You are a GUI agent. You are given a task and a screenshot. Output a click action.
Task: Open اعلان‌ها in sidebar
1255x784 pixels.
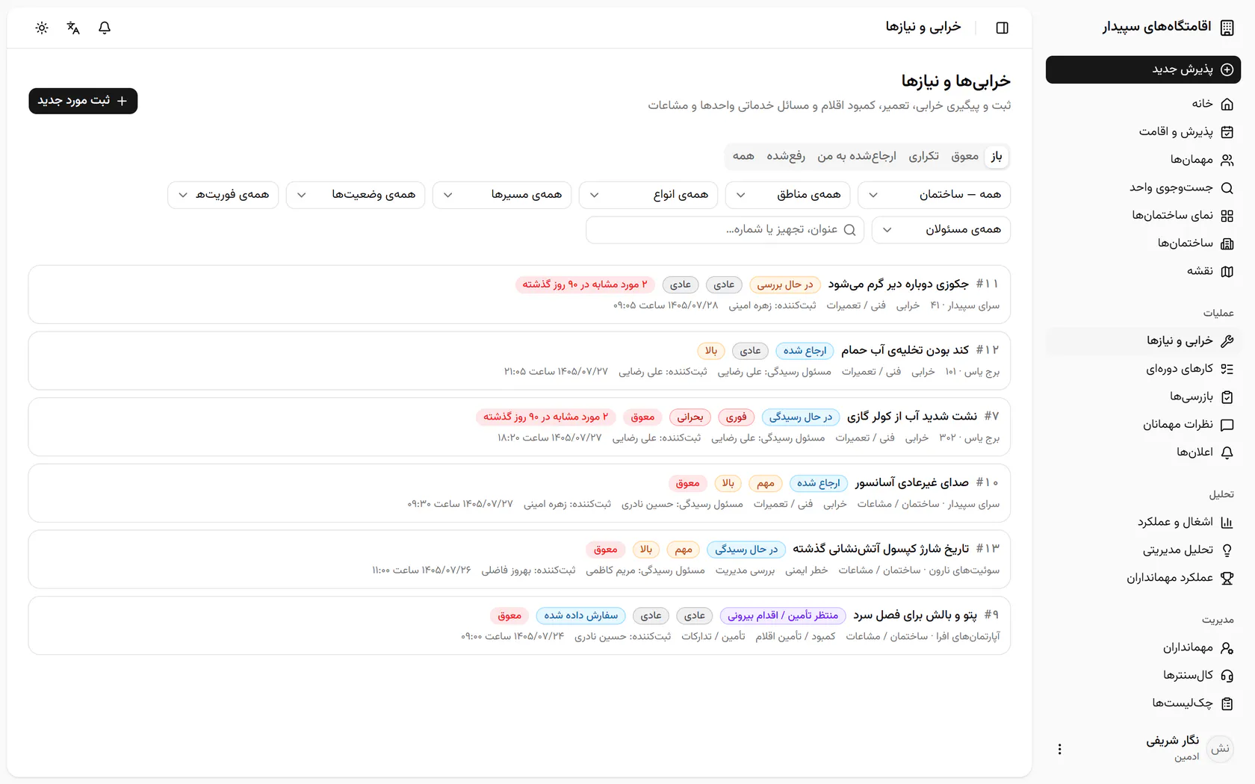[1143, 452]
